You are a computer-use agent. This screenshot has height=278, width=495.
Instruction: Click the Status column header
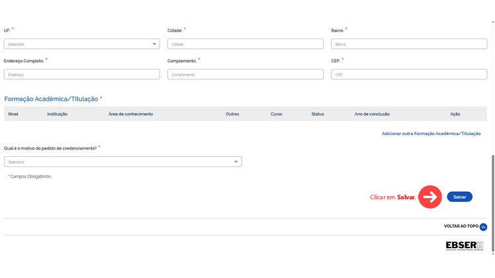318,114
